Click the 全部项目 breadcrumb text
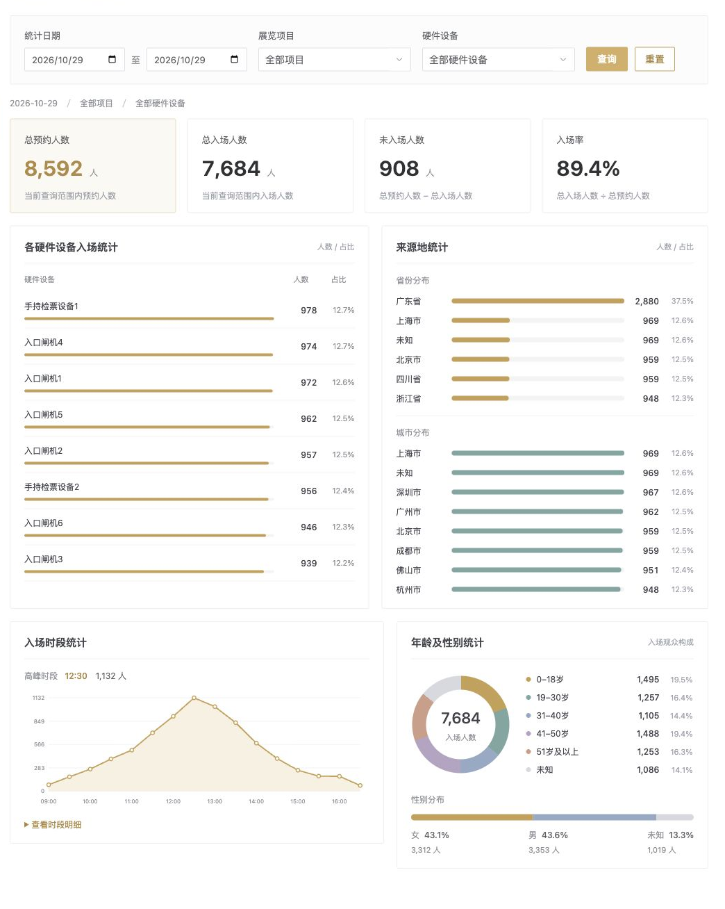The height and width of the screenshot is (909, 725). (97, 104)
